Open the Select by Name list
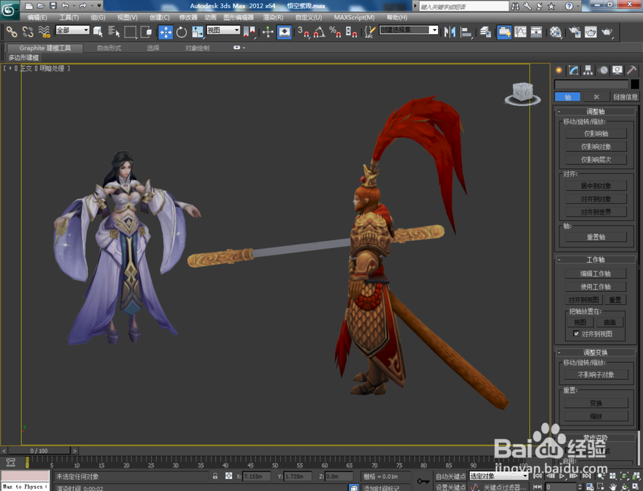643x491 pixels. (x=114, y=31)
